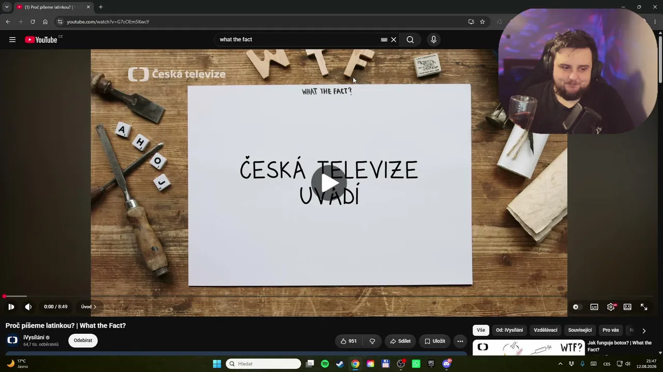Click the address bar URL
663x372 pixels.
click(x=108, y=22)
